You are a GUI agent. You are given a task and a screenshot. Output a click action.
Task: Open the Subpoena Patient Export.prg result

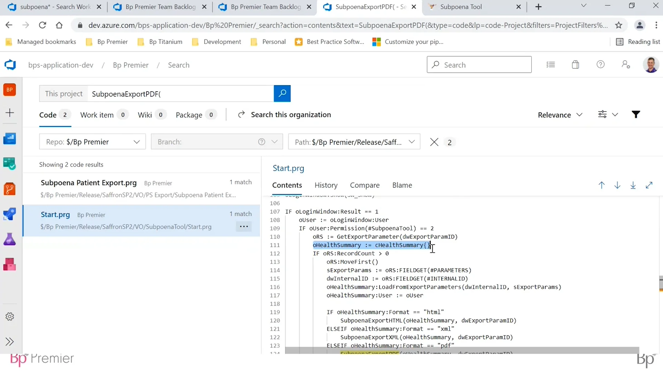coord(89,183)
